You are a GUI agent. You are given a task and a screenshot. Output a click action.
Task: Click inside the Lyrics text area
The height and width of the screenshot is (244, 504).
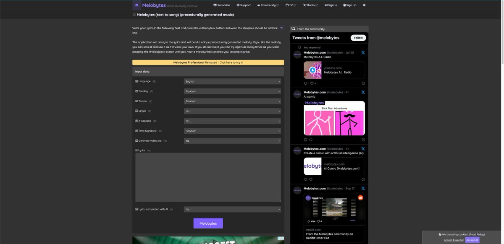coord(208,177)
